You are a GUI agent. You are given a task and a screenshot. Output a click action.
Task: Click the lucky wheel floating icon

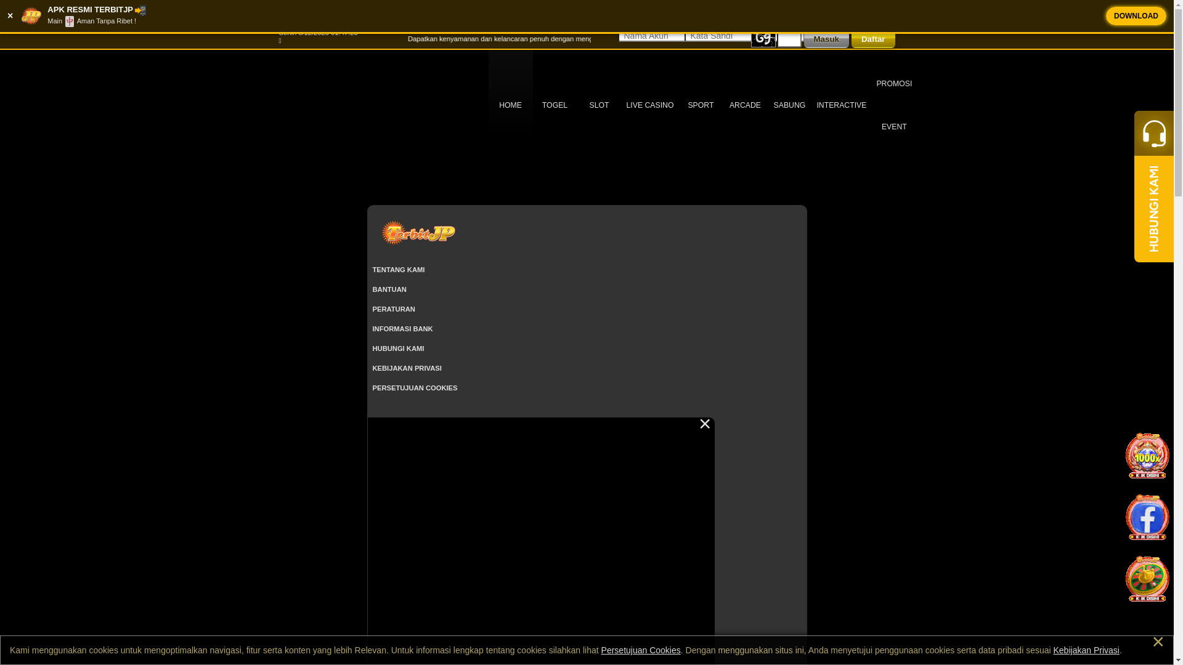tap(1147, 579)
